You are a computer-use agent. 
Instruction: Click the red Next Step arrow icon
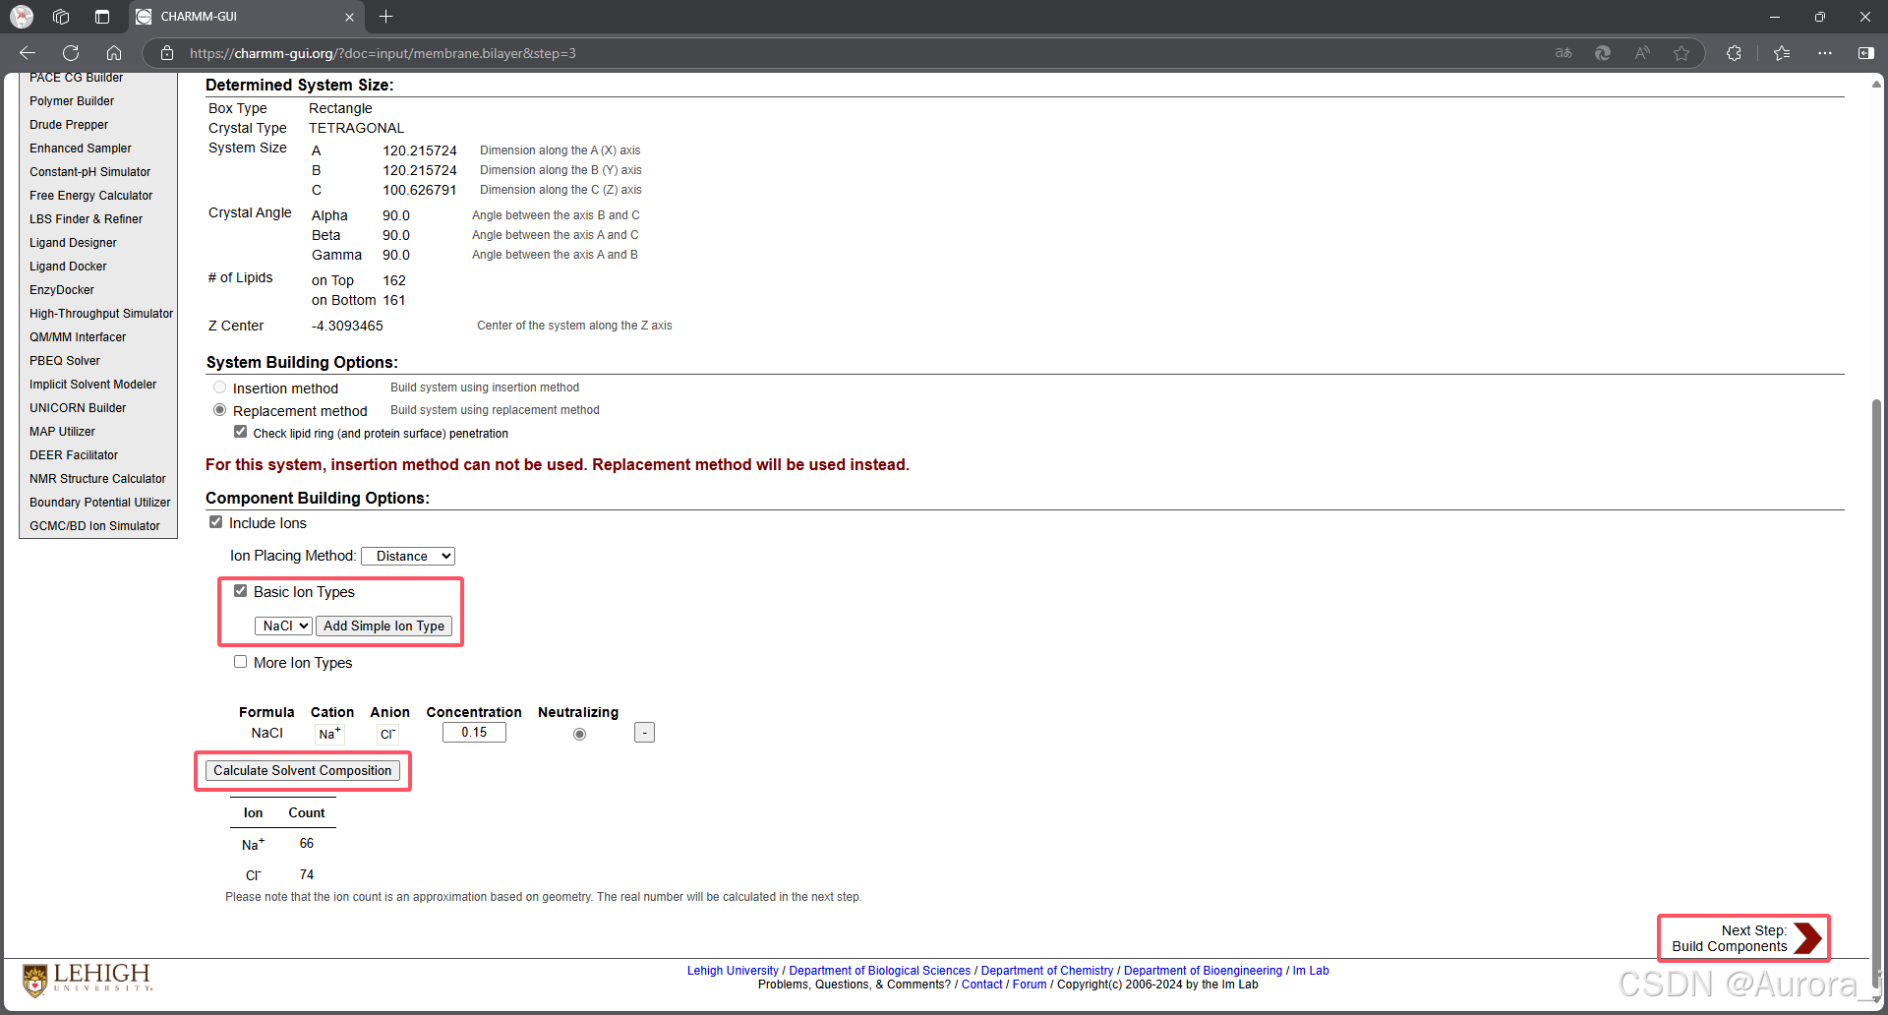(x=1807, y=938)
